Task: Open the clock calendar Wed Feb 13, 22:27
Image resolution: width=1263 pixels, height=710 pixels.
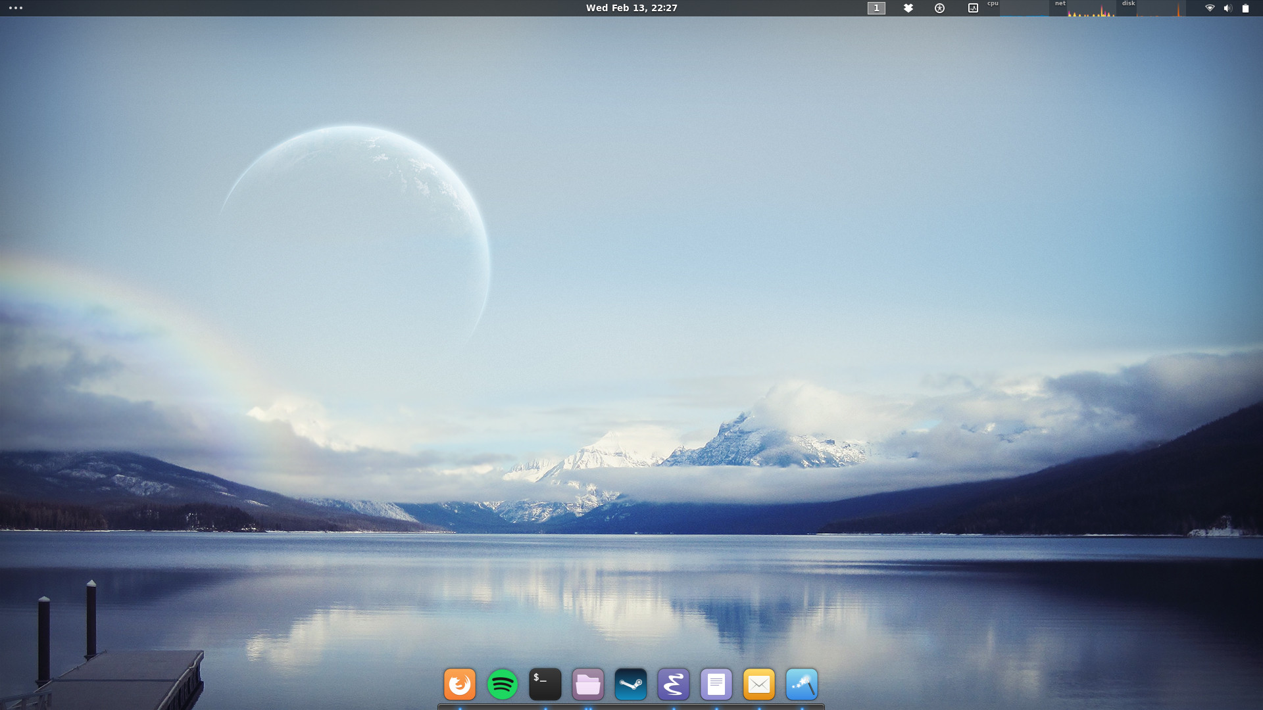Action: 631,8
